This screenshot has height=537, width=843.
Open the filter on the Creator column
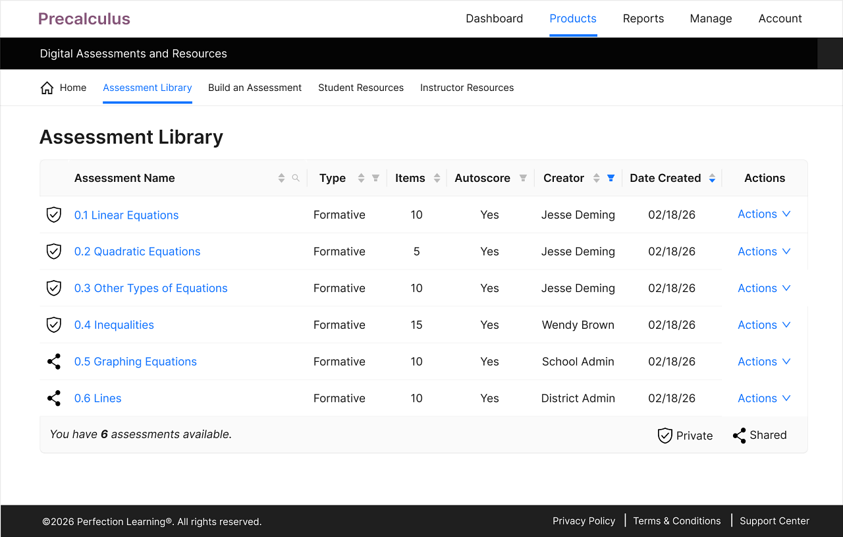coord(611,177)
